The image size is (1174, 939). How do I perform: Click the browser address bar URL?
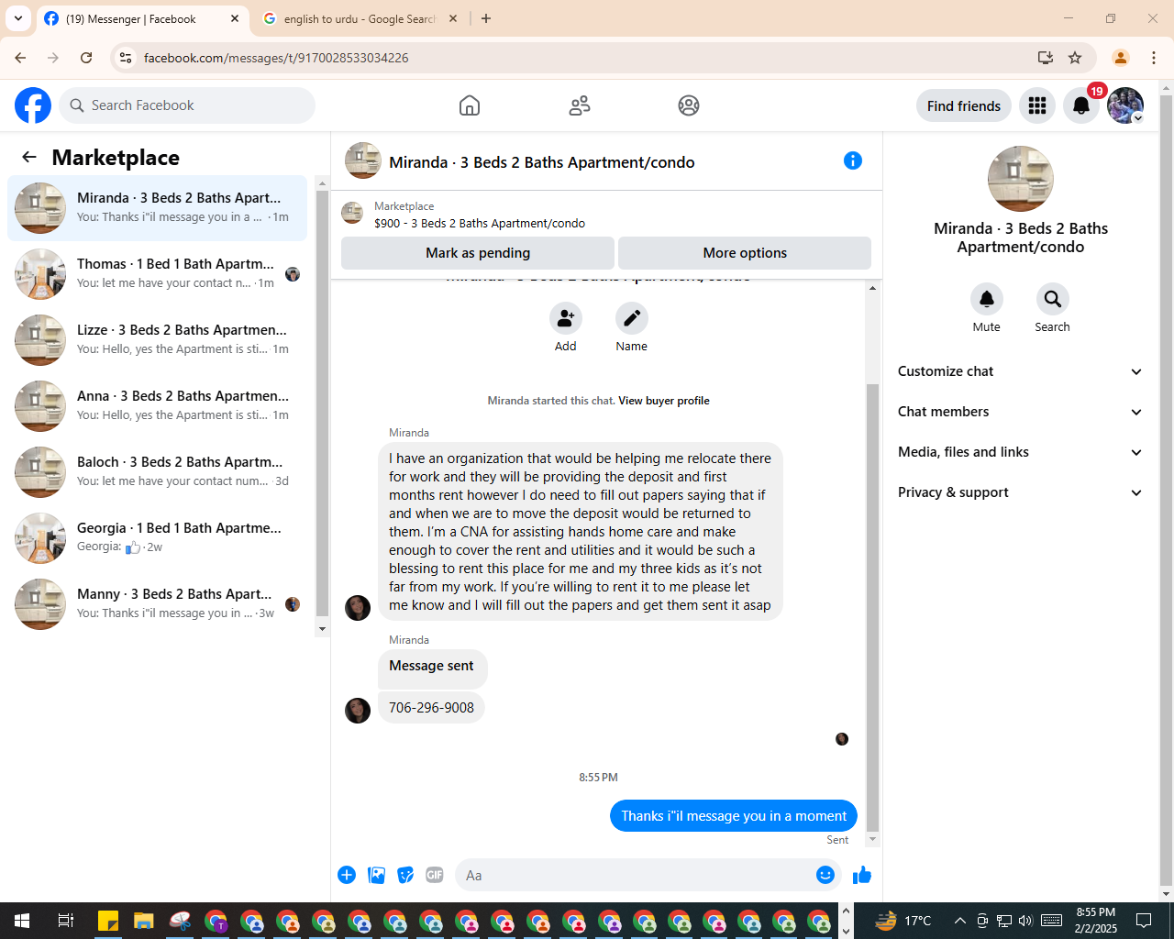click(x=276, y=58)
